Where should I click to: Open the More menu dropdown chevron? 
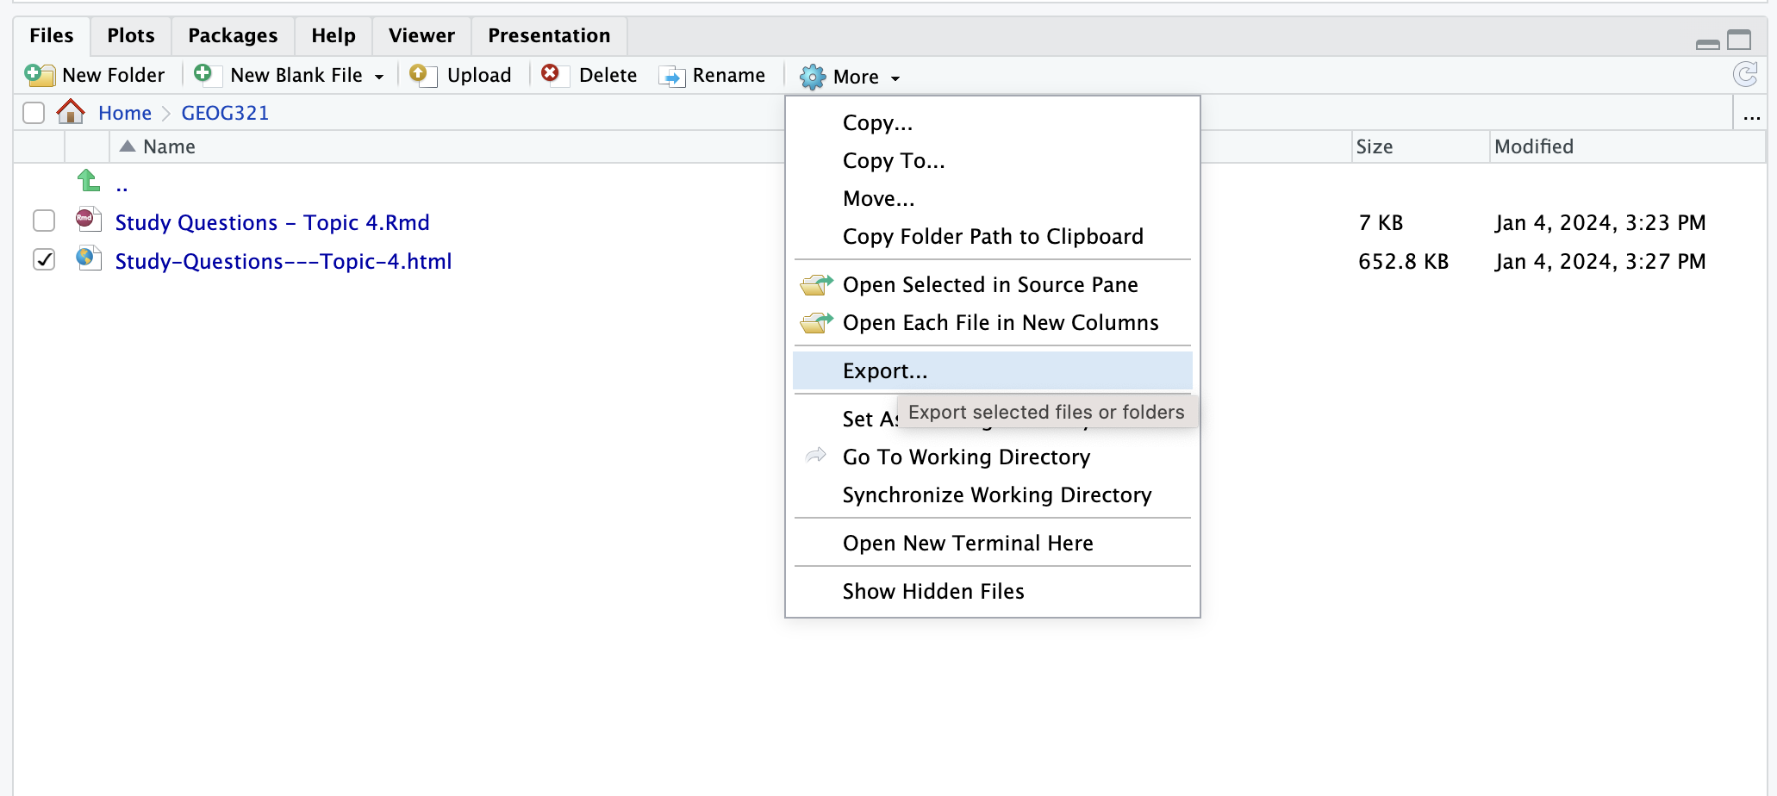point(894,78)
